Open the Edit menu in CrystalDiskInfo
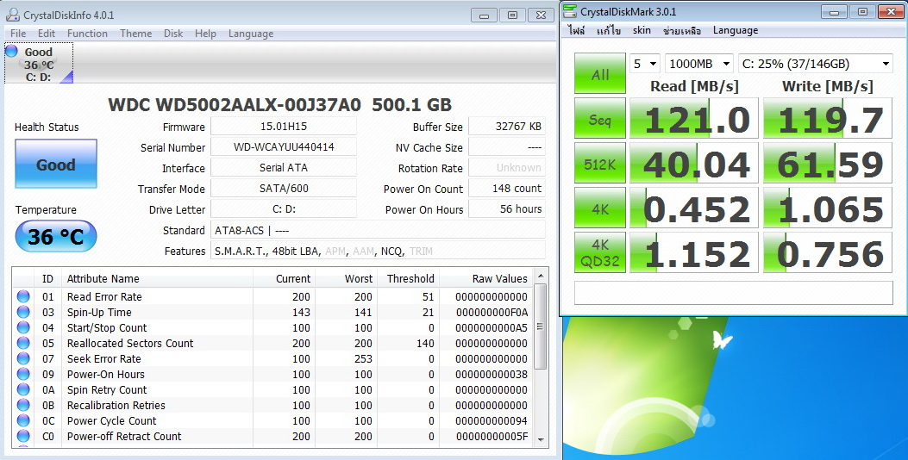The height and width of the screenshot is (460, 908). (47, 34)
